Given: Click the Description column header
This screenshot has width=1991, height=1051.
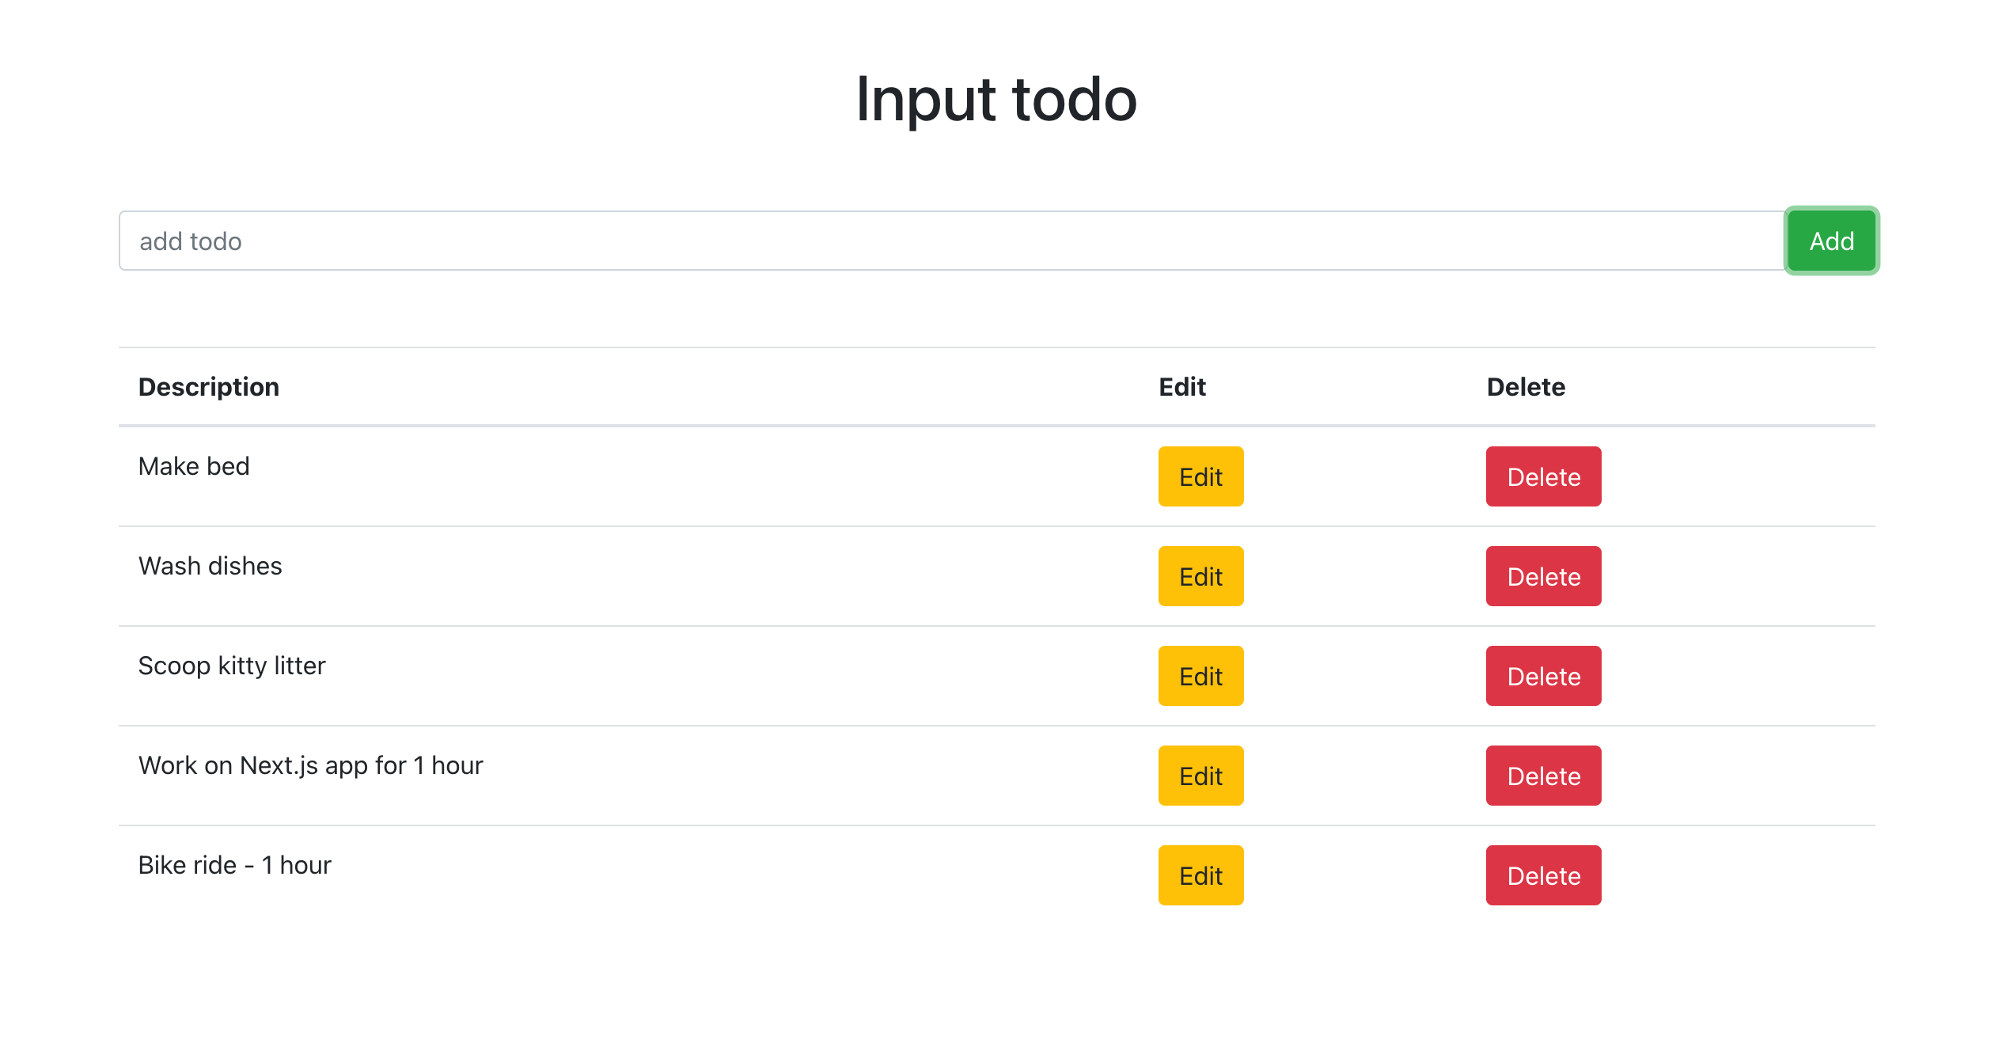Looking at the screenshot, I should (209, 387).
